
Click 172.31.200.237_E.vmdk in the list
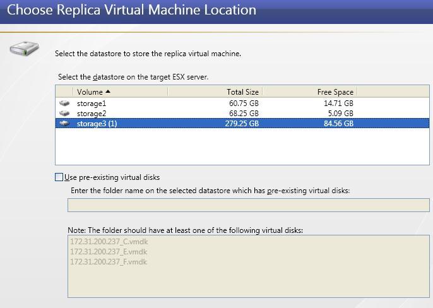click(109, 252)
